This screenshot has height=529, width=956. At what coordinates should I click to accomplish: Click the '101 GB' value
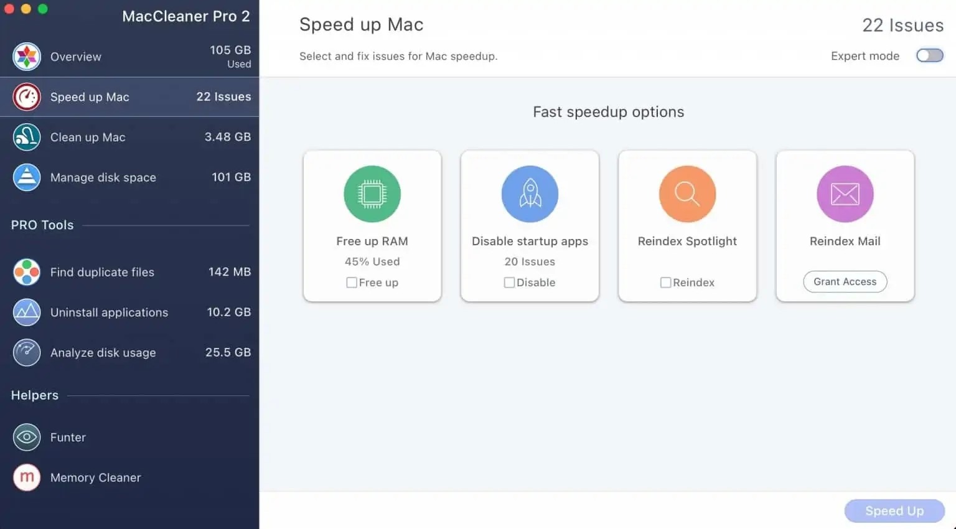[232, 177]
